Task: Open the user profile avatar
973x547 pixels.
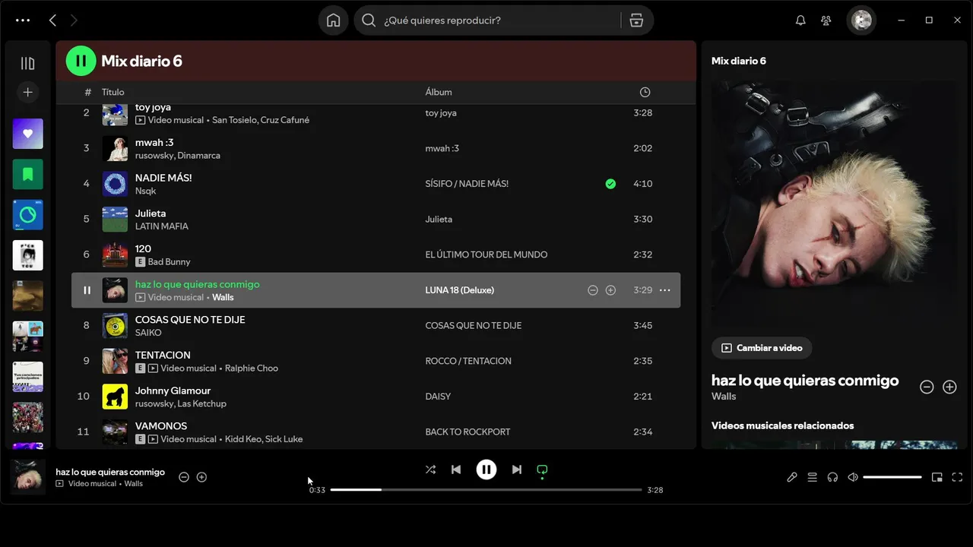Action: point(861,21)
